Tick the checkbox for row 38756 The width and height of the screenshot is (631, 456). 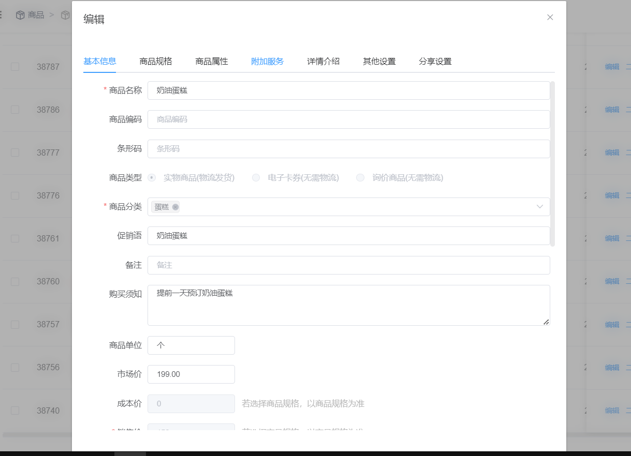[x=15, y=367]
